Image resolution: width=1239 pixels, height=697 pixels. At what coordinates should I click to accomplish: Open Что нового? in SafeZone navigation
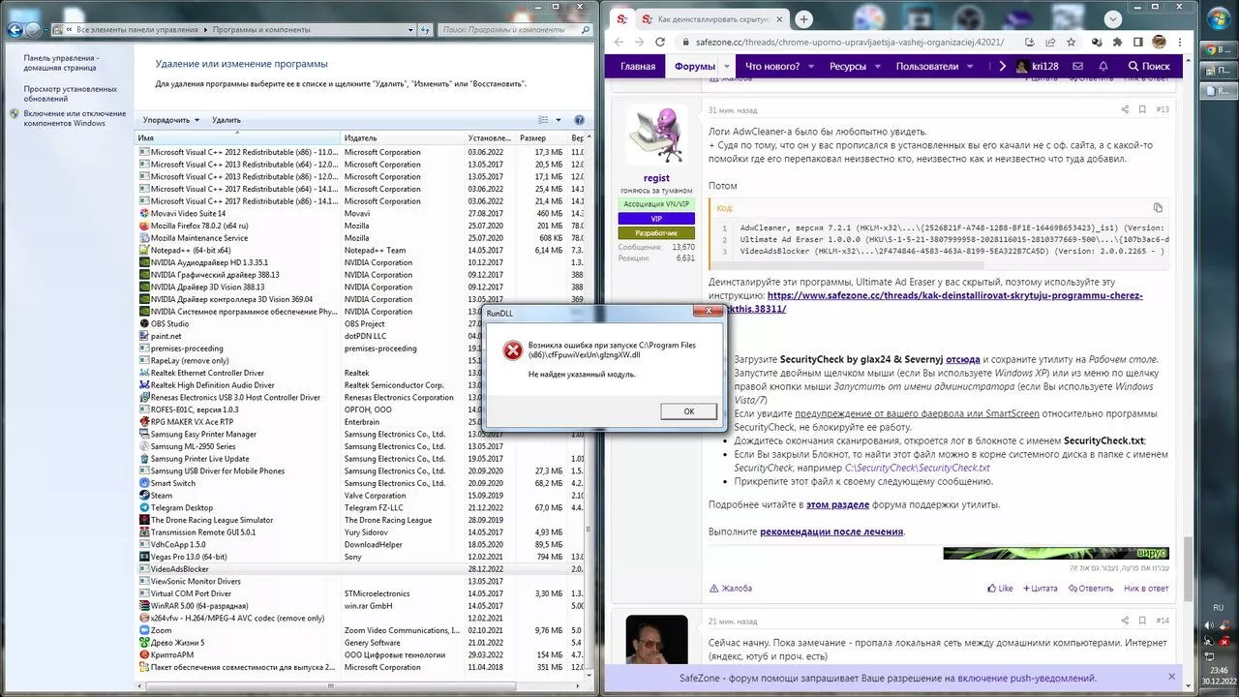coord(772,66)
